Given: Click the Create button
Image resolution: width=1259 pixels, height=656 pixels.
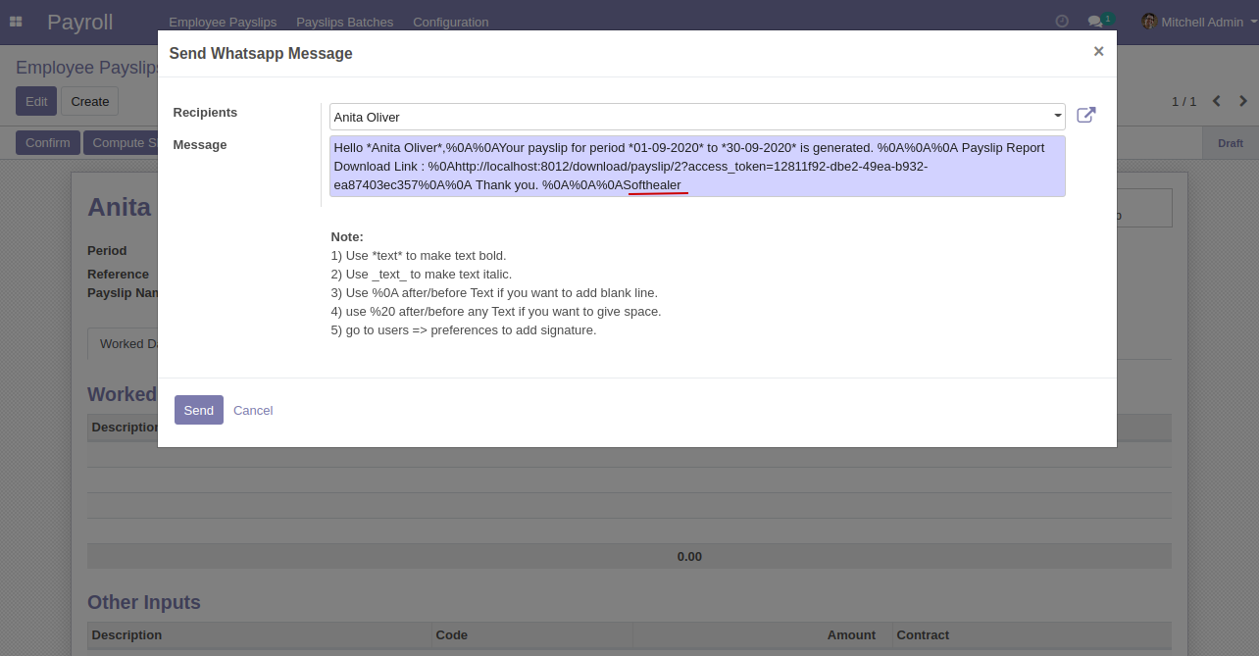Looking at the screenshot, I should tap(90, 101).
